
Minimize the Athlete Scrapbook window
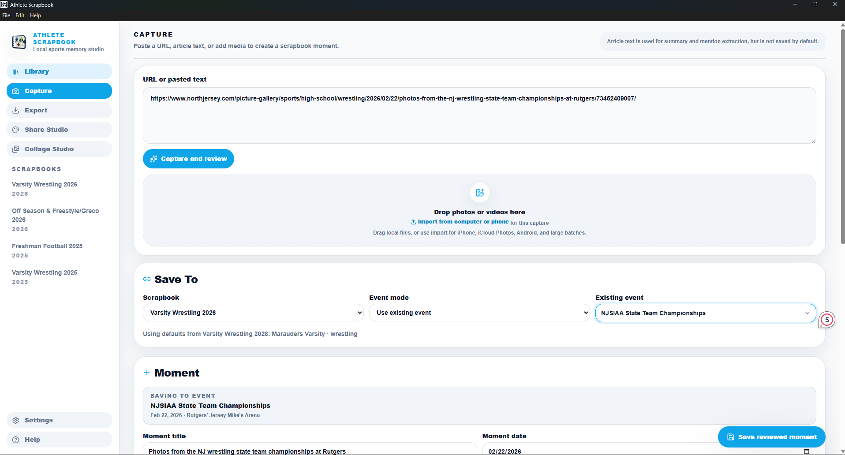point(795,4)
